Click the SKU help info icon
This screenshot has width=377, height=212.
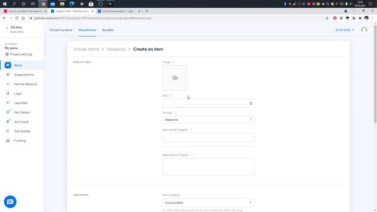pyautogui.click(x=171, y=95)
